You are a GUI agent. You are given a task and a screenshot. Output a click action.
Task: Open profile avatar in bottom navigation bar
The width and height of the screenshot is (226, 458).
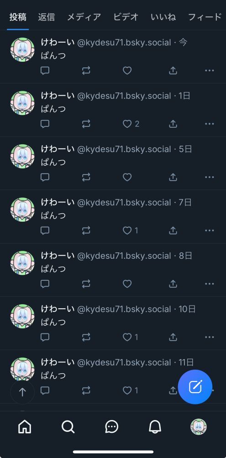[x=198, y=427]
